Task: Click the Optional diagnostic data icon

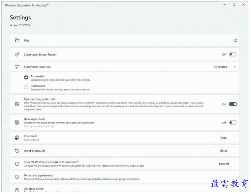Action: 17,104
